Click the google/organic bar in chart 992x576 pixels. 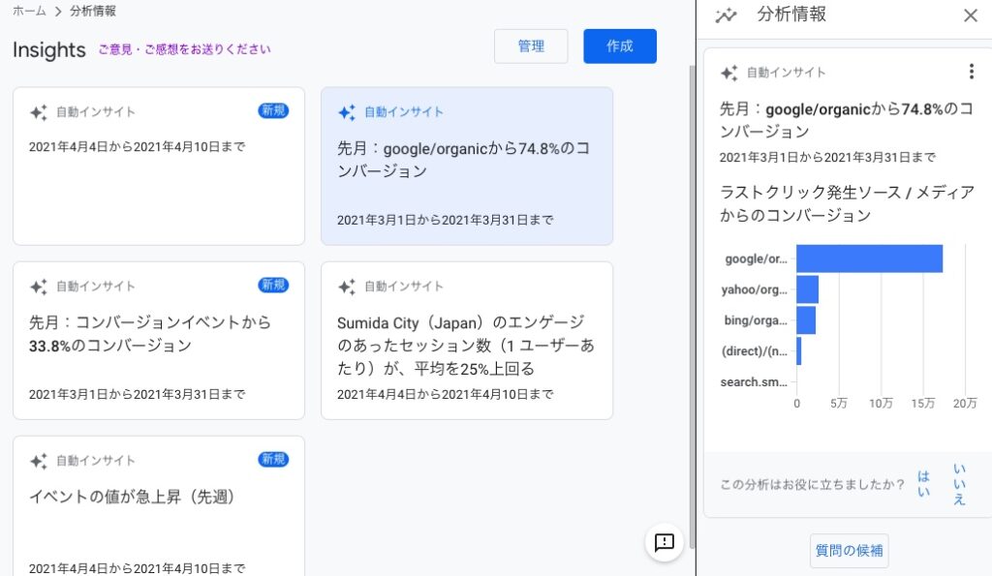pos(869,258)
